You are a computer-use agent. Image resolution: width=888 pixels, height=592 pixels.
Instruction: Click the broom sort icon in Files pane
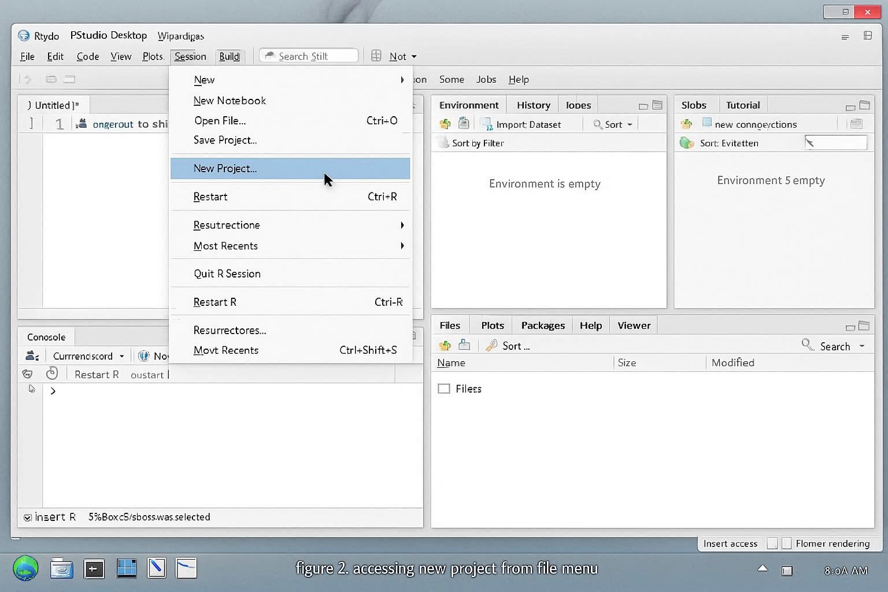491,345
